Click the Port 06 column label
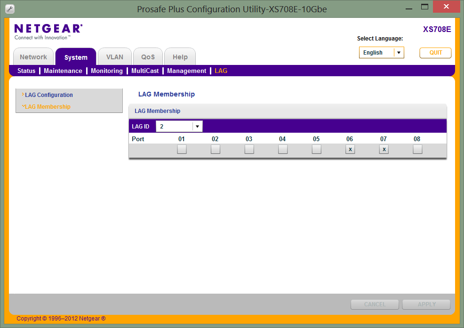The width and height of the screenshot is (464, 328). point(350,139)
